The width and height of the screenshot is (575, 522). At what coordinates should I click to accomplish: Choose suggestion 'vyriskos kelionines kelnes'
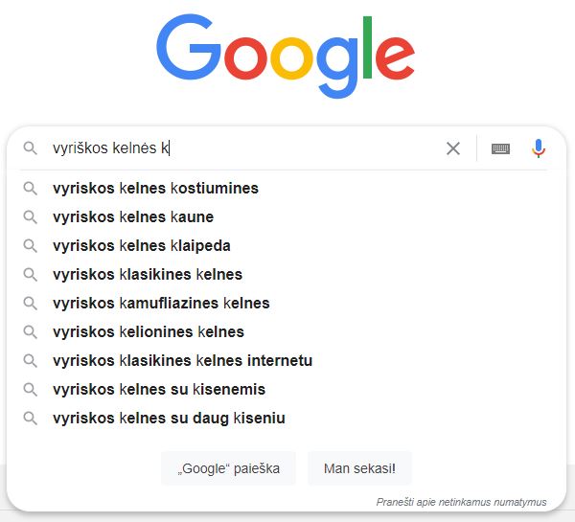point(149,332)
